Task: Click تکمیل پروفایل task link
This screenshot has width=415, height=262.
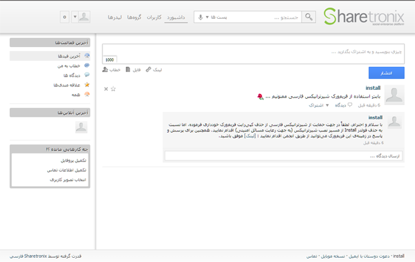Action: (73, 160)
